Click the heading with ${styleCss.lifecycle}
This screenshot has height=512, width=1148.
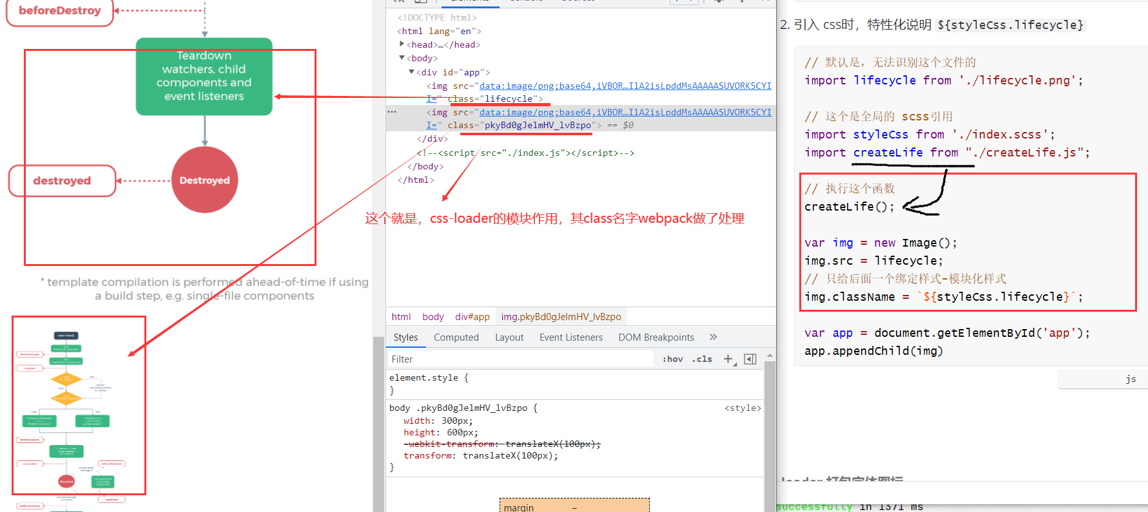tap(932, 24)
